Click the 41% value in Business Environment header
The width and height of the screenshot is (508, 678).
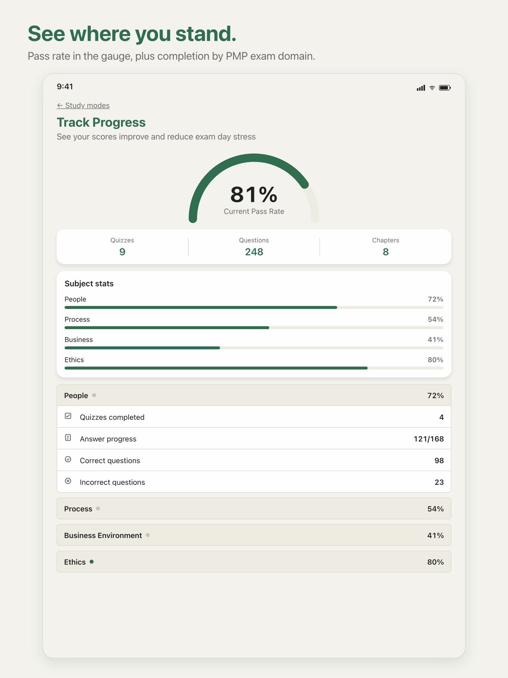tap(436, 535)
